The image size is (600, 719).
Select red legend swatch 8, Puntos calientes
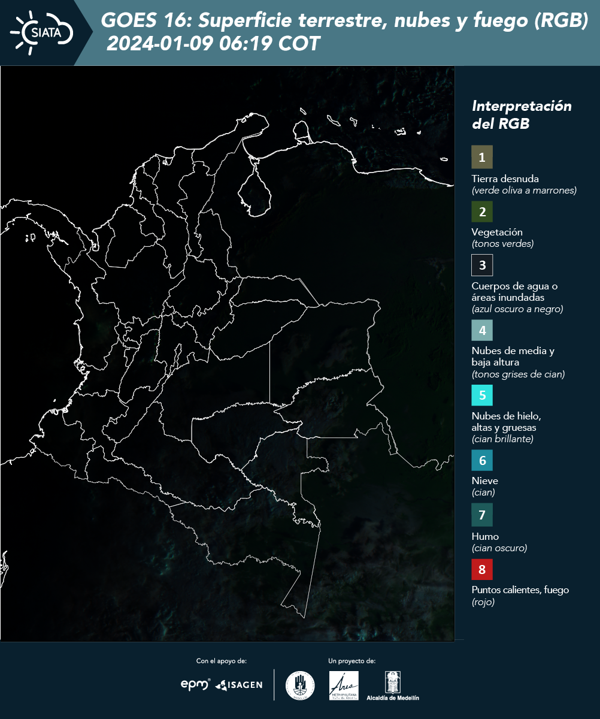482,569
